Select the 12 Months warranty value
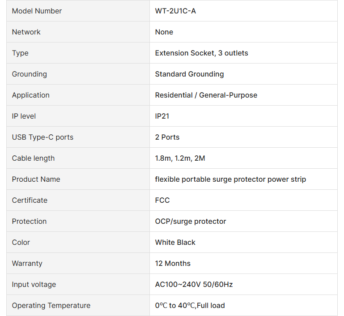 tap(173, 263)
